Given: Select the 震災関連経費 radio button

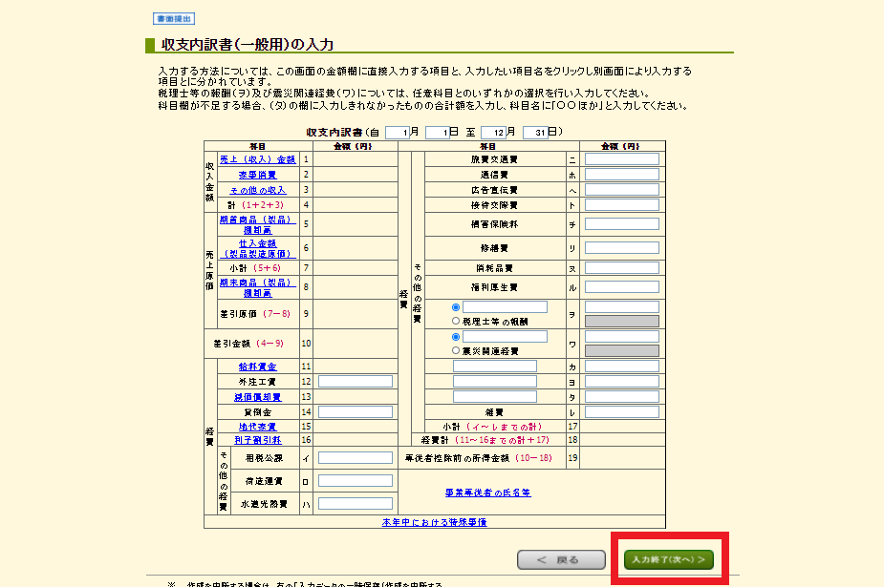Looking at the screenshot, I should click(x=456, y=350).
